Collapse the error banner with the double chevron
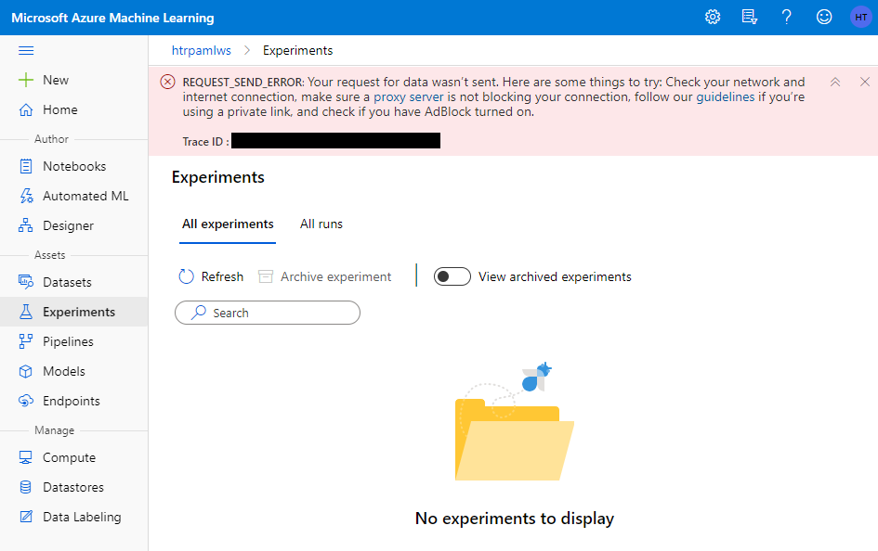Viewport: 878px width, 551px height. 835,83
